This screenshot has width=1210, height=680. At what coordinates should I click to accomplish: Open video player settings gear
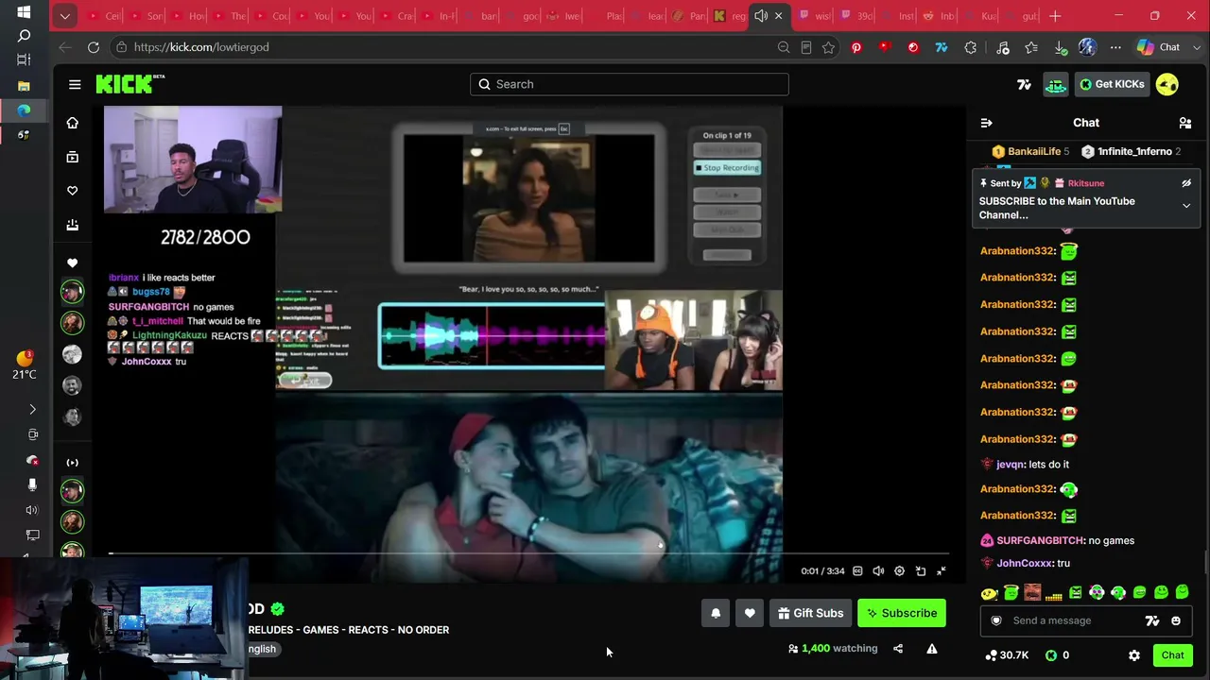click(x=899, y=570)
